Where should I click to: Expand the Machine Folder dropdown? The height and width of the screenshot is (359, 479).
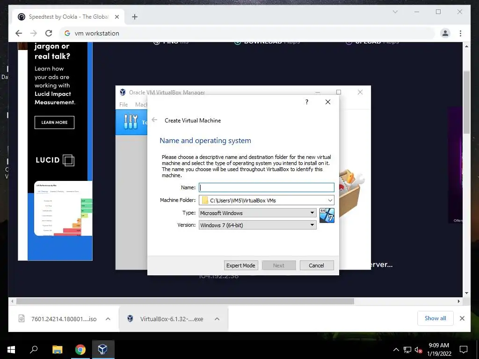[330, 200]
